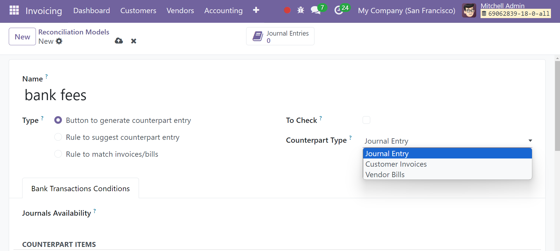Open the gear actions menu beside New
560x251 pixels.
click(59, 41)
